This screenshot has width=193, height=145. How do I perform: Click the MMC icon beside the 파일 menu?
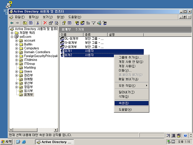coord(11,17)
